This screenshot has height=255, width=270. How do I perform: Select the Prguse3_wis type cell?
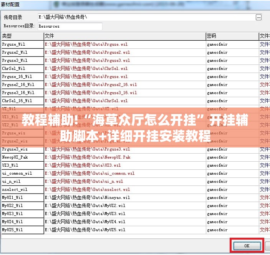click(x=22, y=149)
